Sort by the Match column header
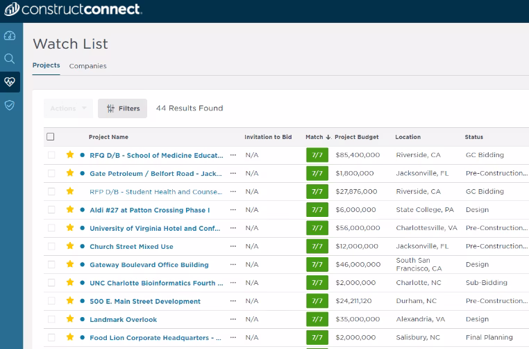 click(x=318, y=137)
